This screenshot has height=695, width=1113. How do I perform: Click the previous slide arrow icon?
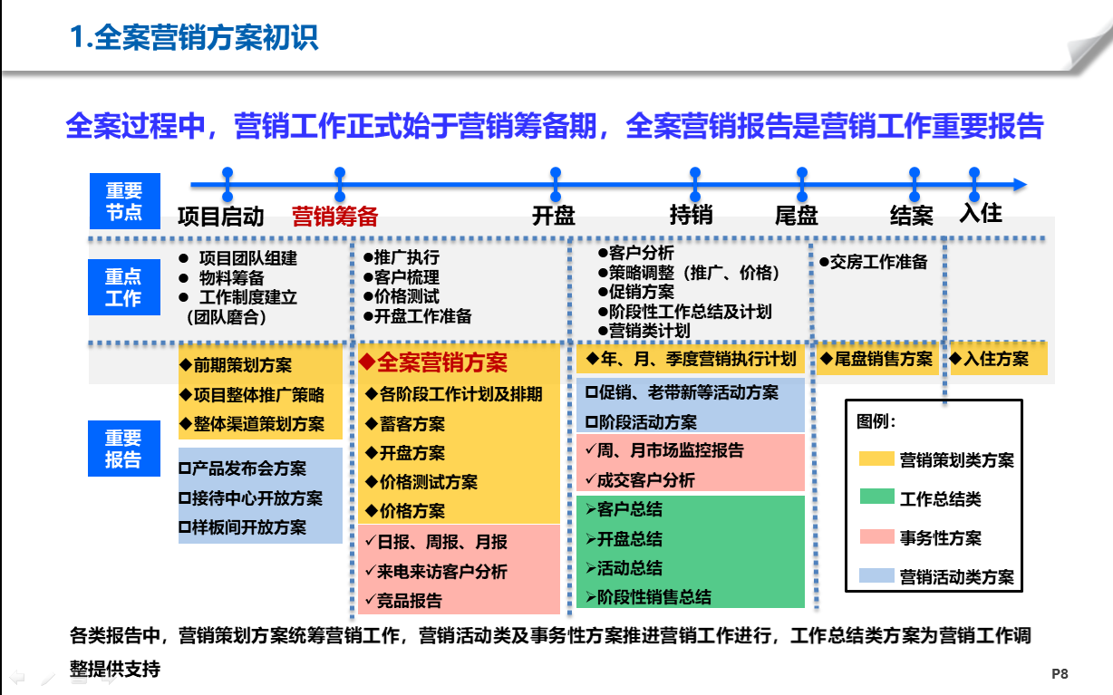click(x=16, y=678)
